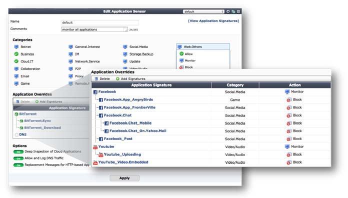
Task: Click the Botnet category monitor icon
Action: [16, 47]
